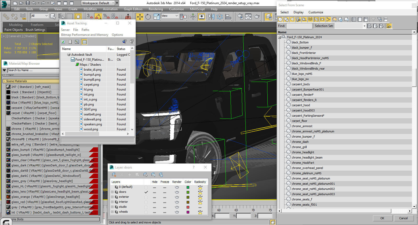Open the View reference coordinate dropdown
Viewport: 418px width, 225px height.
tap(169, 16)
